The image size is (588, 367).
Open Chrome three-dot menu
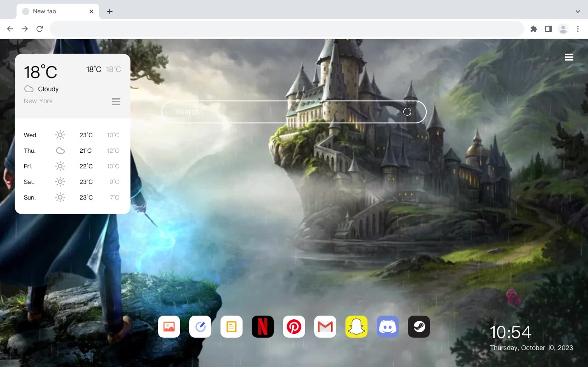[x=578, y=29]
